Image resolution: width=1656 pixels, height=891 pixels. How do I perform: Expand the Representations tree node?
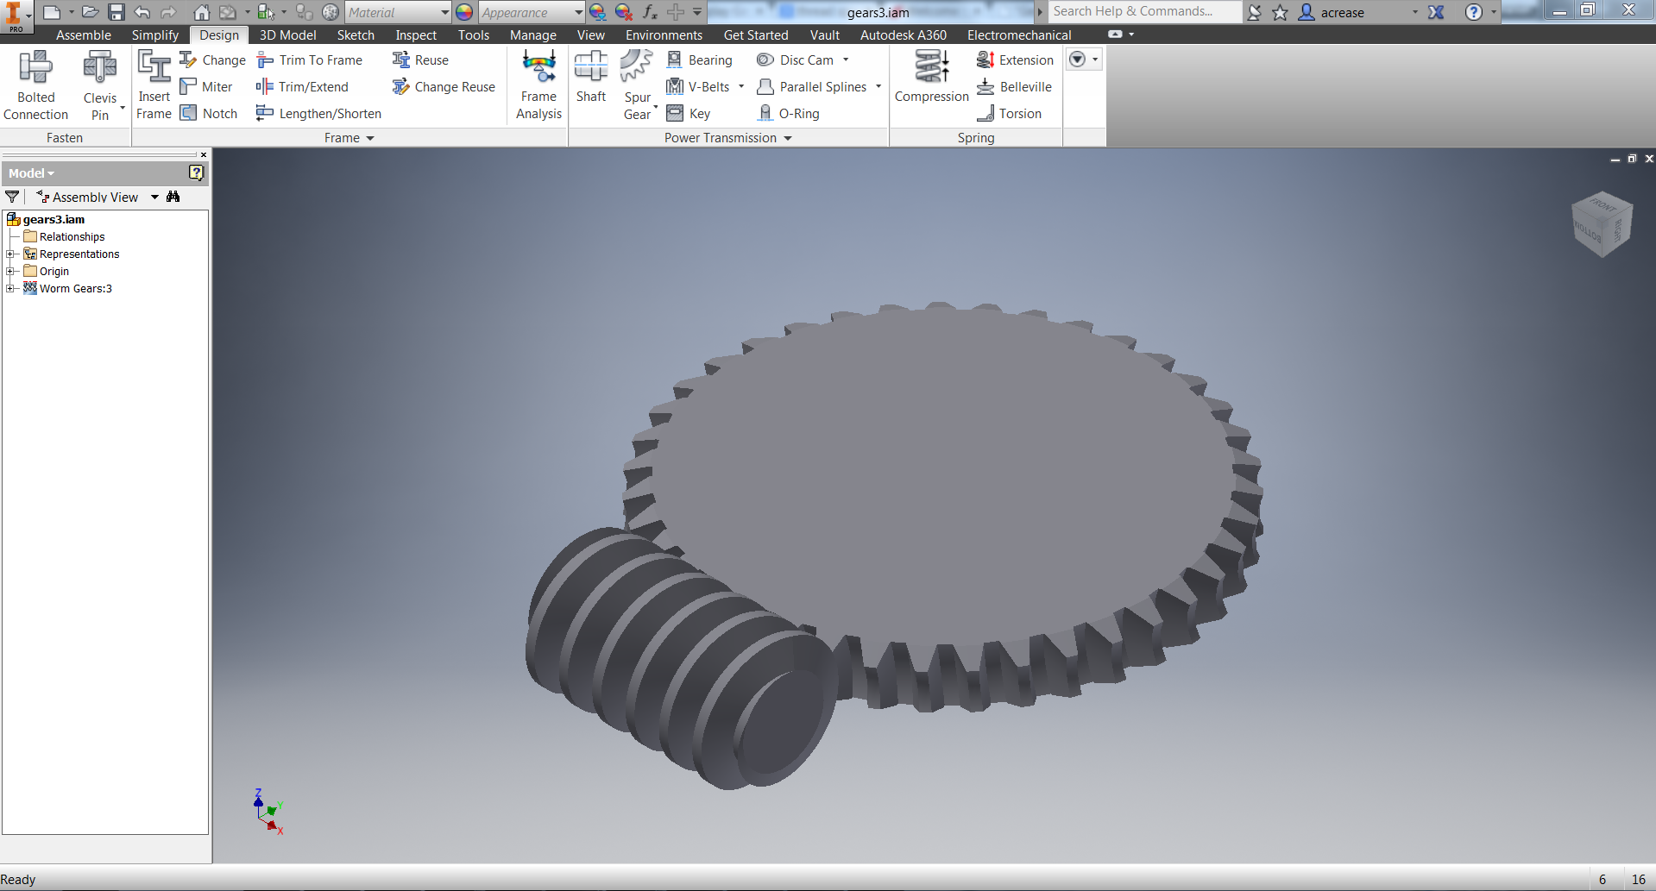tap(9, 254)
